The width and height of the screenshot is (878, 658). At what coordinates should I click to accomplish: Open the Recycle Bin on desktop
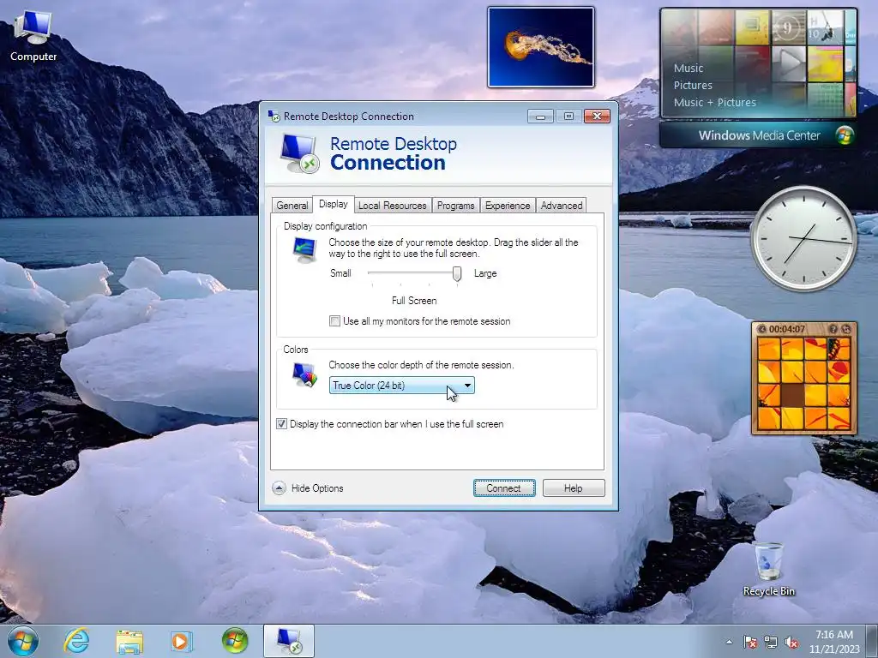(x=769, y=569)
